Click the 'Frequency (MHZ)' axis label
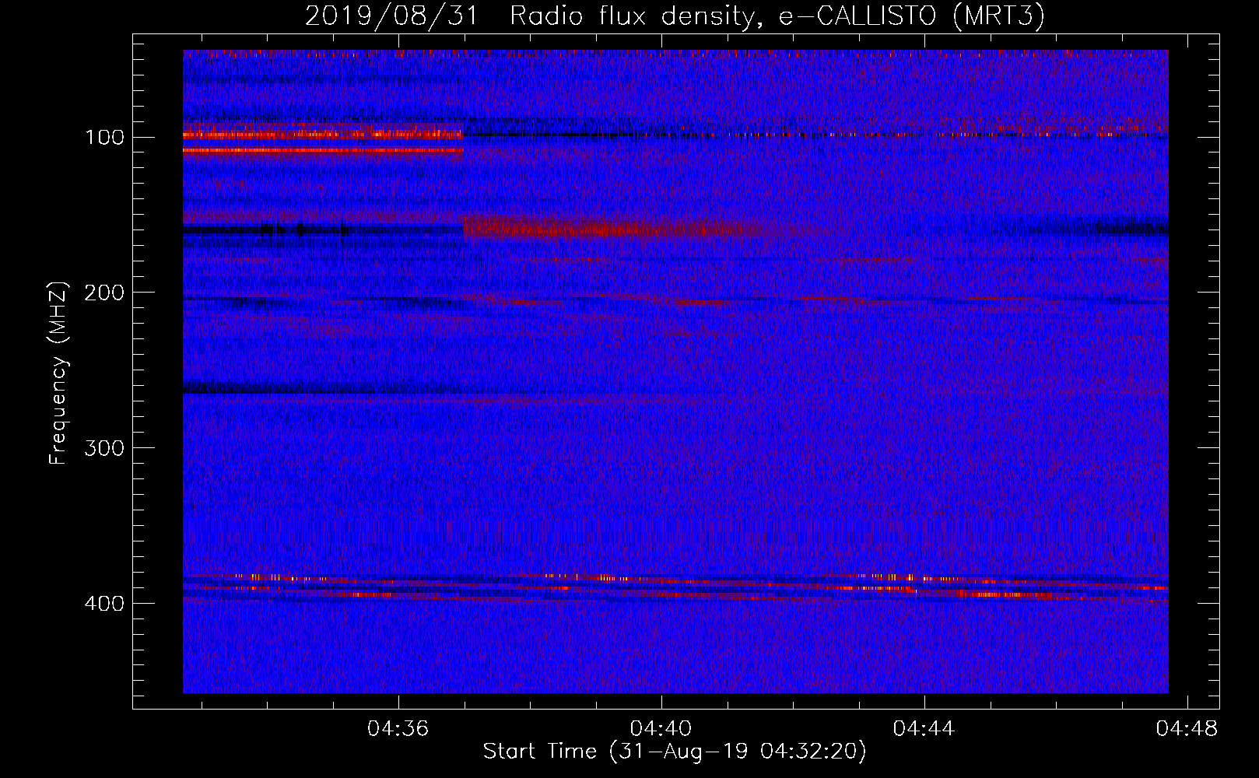Image resolution: width=1259 pixels, height=778 pixels. tap(58, 373)
